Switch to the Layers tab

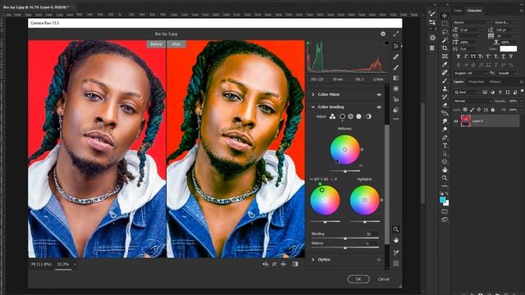click(x=459, y=82)
